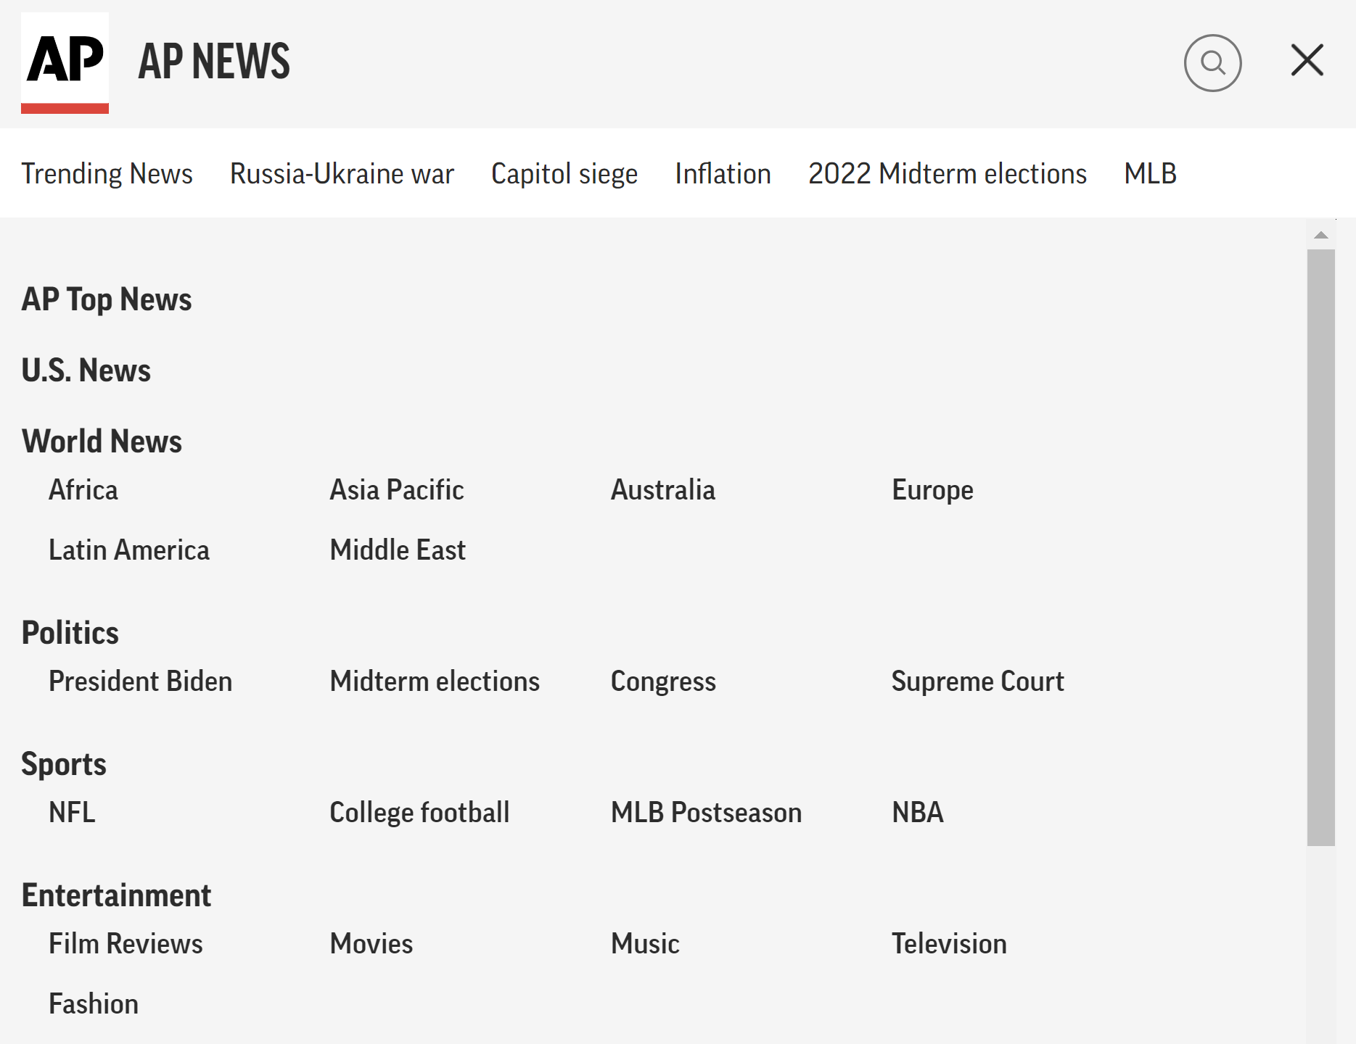Open the Middle East news link
Screen dimensions: 1356x1044
point(398,550)
